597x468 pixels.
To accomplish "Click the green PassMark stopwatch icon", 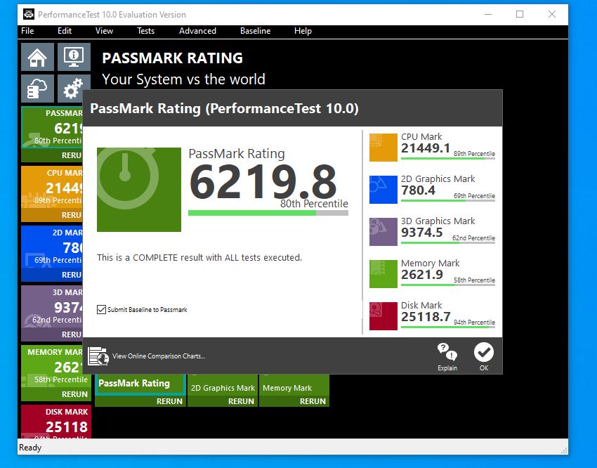I will point(139,190).
